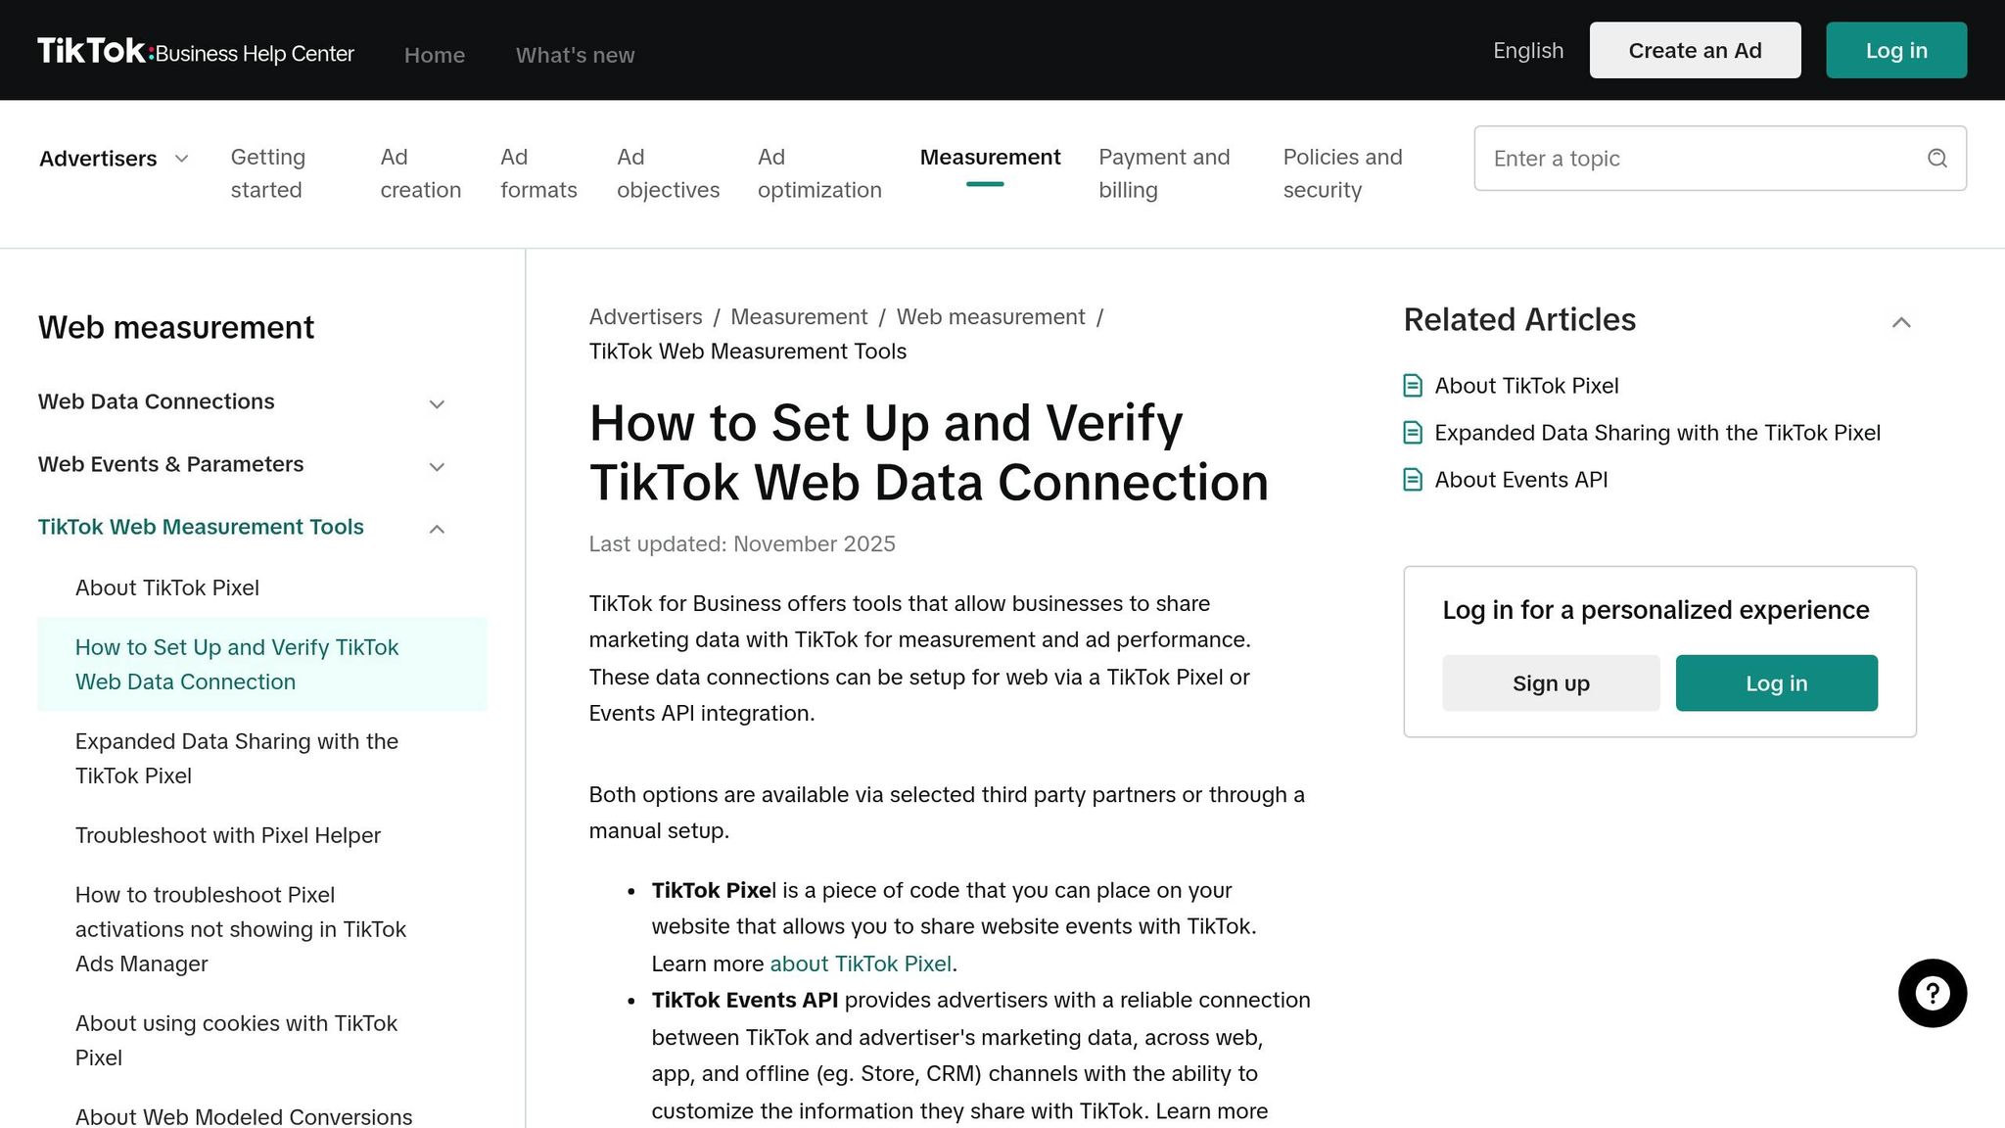Click document icon beside Expanded Data Sharing article
Viewport: 2005px width, 1128px height.
click(1412, 433)
